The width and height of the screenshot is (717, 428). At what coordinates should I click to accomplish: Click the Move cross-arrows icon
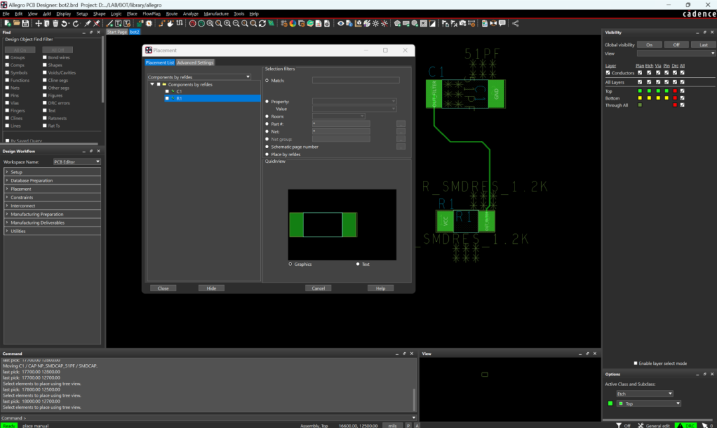click(x=39, y=23)
